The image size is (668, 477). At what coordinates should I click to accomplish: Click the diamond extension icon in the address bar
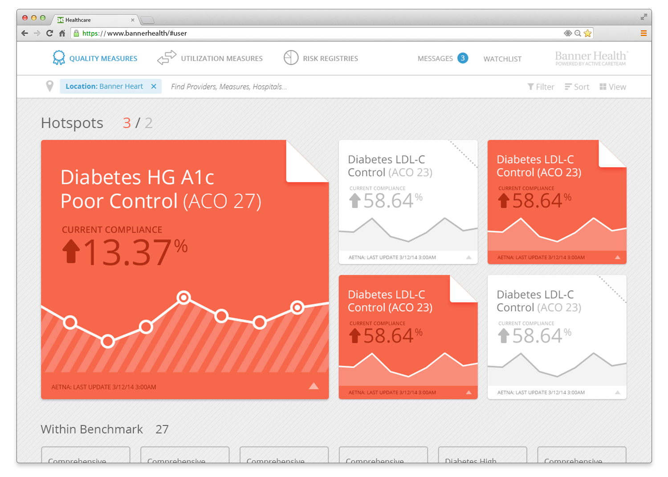tap(568, 33)
